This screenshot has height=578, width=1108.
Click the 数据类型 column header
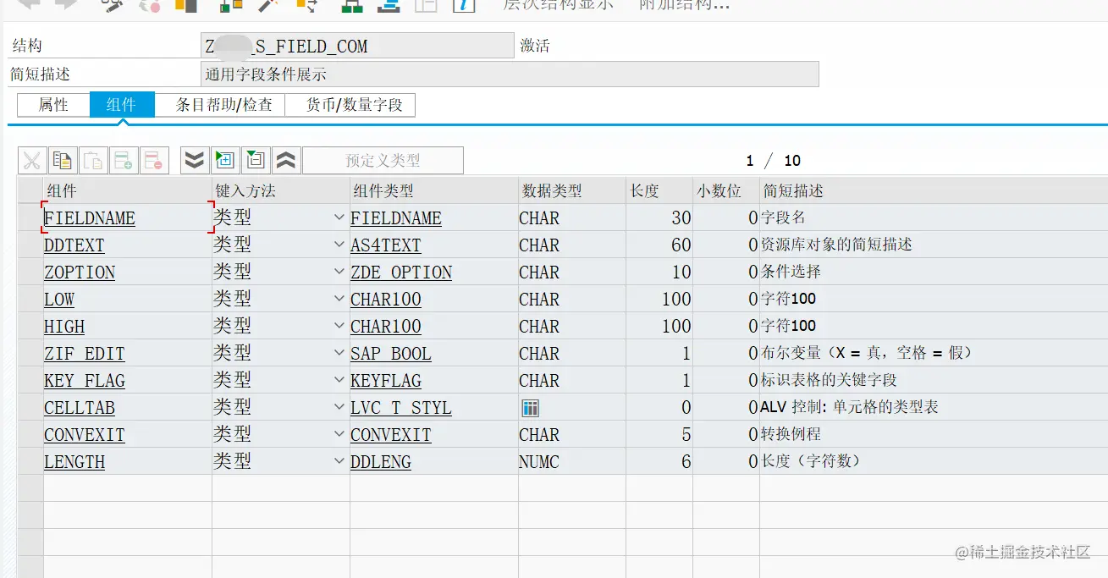[x=572, y=191]
